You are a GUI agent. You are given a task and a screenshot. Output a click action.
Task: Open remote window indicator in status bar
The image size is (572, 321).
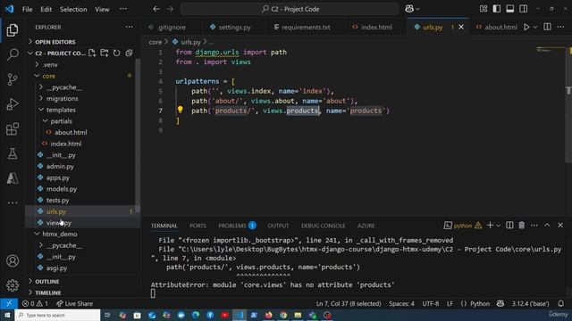click(9, 303)
